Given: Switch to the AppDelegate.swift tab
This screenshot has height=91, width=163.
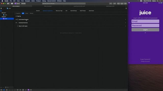Looking at the screenshot, I should tap(110, 6).
